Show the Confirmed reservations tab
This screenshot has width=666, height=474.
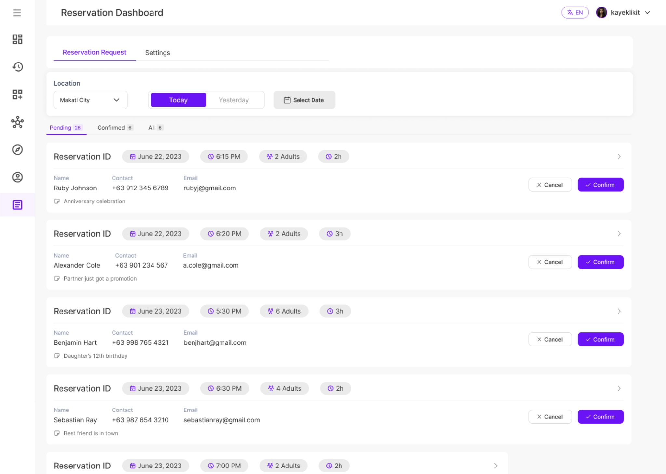[x=115, y=128]
